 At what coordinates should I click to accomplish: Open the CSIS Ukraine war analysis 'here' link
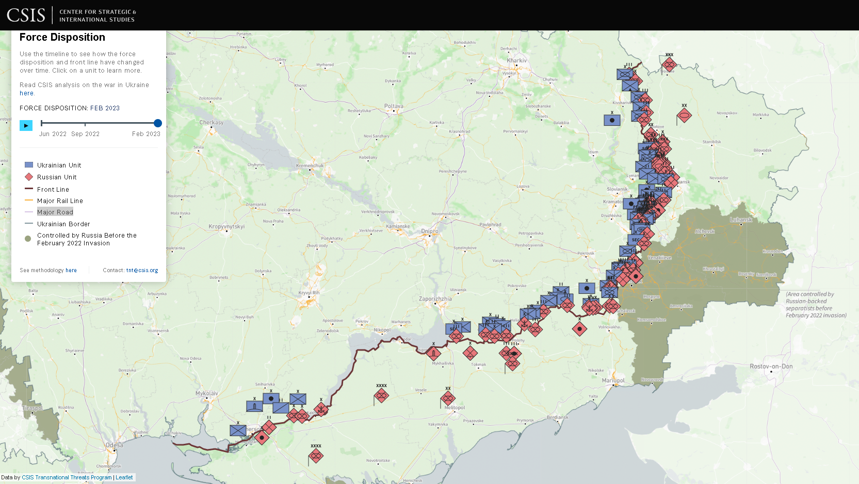click(26, 93)
